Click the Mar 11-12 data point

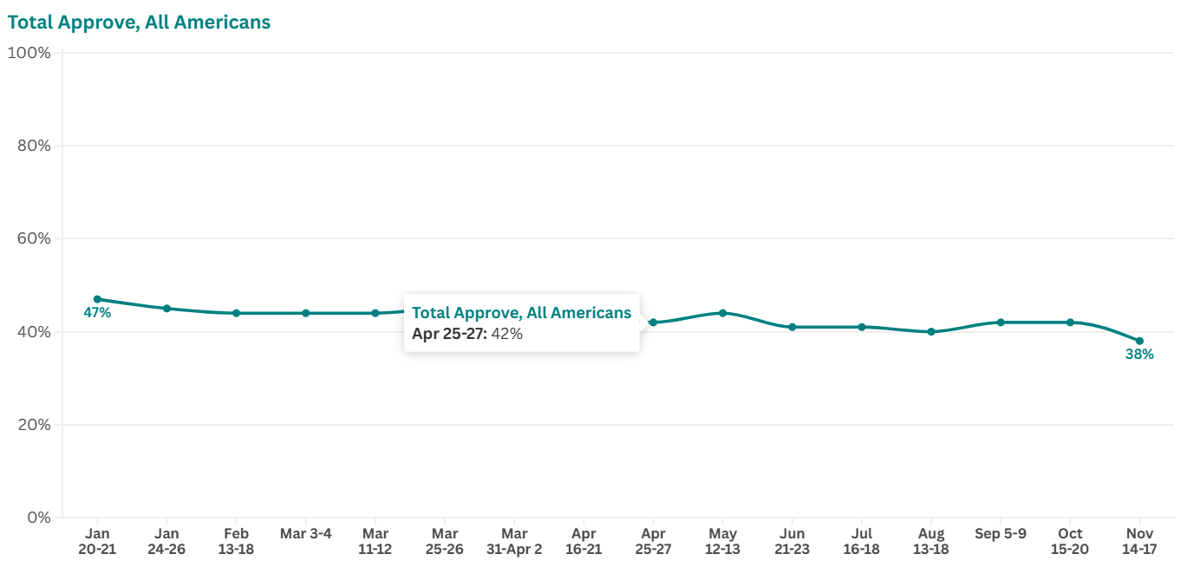375,313
